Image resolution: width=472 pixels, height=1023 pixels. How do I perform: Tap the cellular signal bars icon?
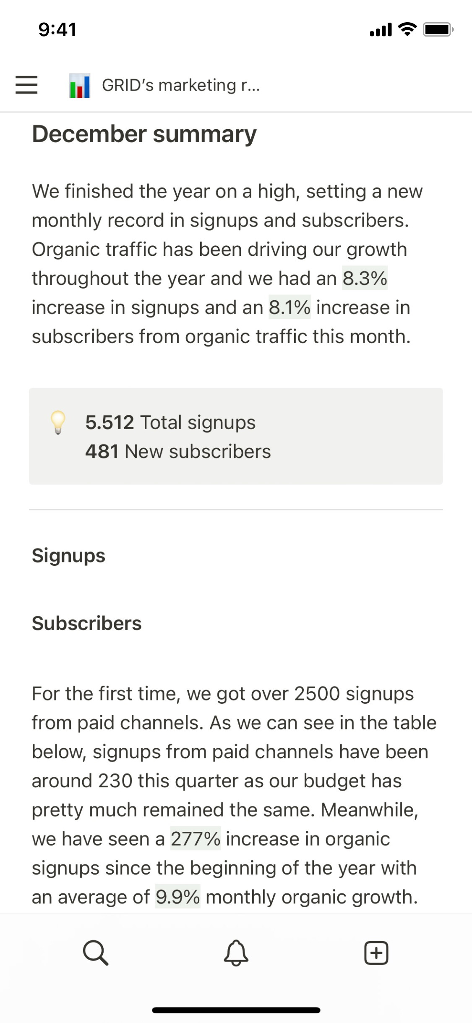tap(381, 30)
